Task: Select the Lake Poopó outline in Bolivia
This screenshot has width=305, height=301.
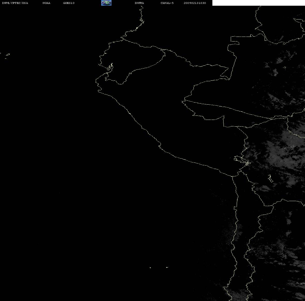Action: click(x=270, y=179)
